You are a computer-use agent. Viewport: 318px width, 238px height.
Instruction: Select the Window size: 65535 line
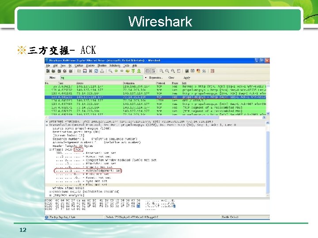click(x=68, y=188)
